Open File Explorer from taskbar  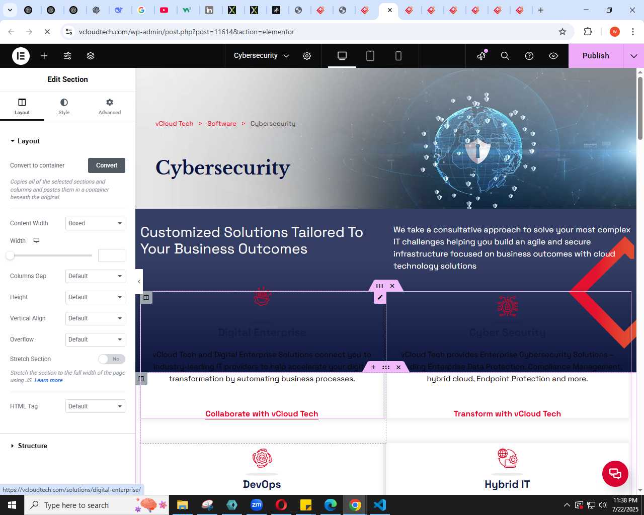tap(182, 505)
